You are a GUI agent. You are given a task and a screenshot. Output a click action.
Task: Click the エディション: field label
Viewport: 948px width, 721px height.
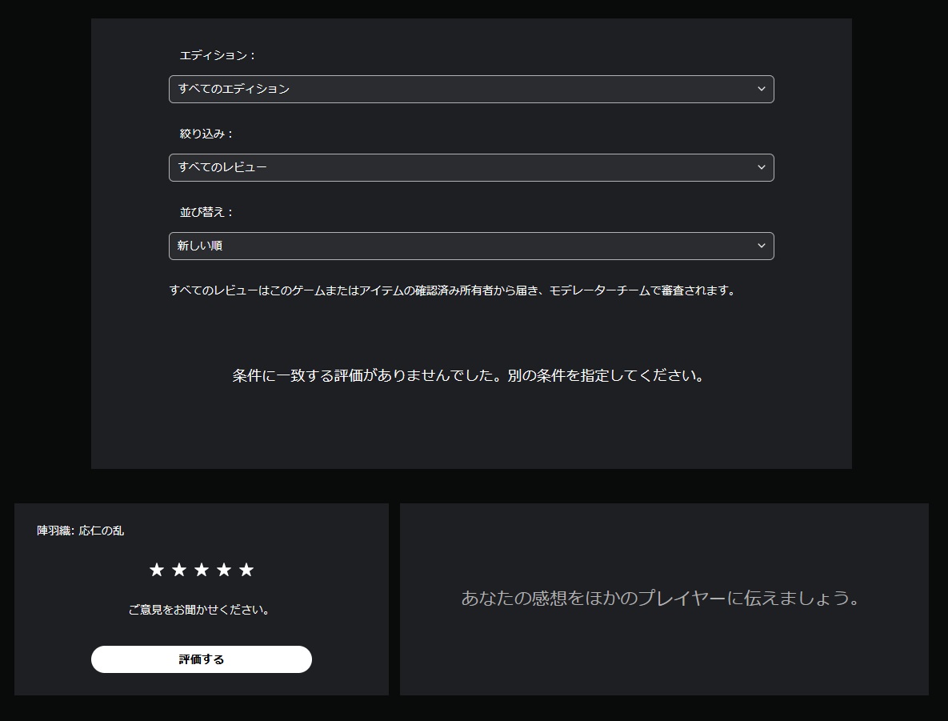[x=218, y=55]
